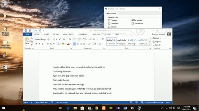Expand the numbering list dropdown arrow
199x111 pixels.
pyautogui.click(x=82, y=39)
